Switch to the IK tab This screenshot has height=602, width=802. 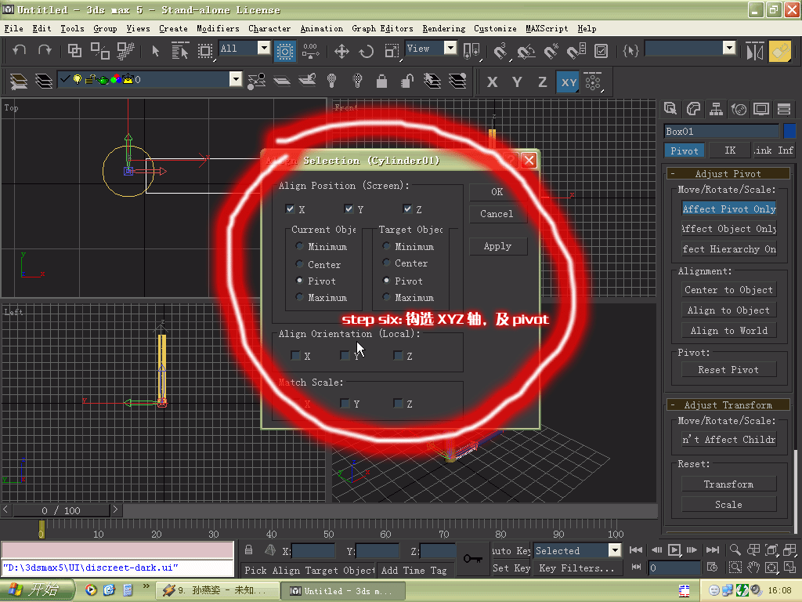coord(730,150)
